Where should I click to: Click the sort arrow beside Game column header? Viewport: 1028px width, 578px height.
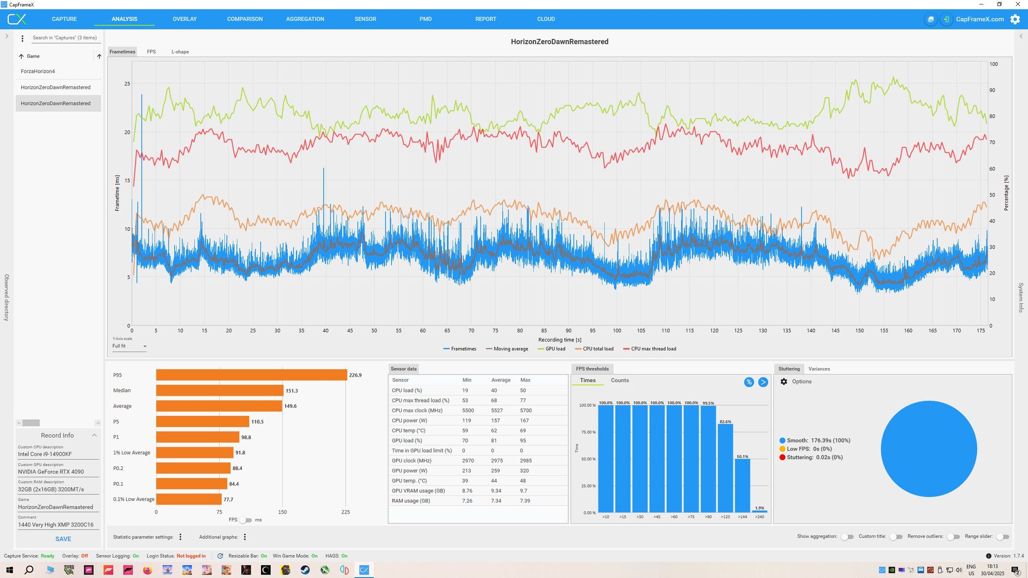tap(21, 57)
